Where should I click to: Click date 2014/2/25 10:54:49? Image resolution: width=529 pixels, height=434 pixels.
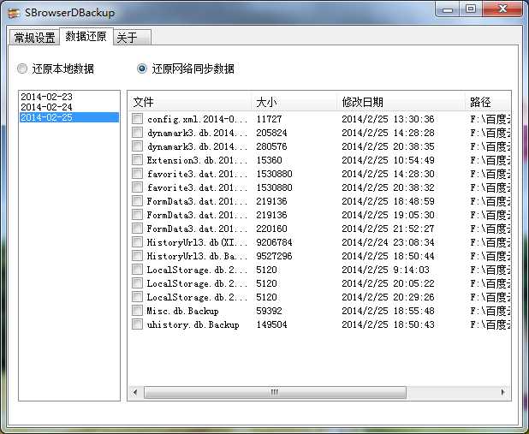[388, 160]
